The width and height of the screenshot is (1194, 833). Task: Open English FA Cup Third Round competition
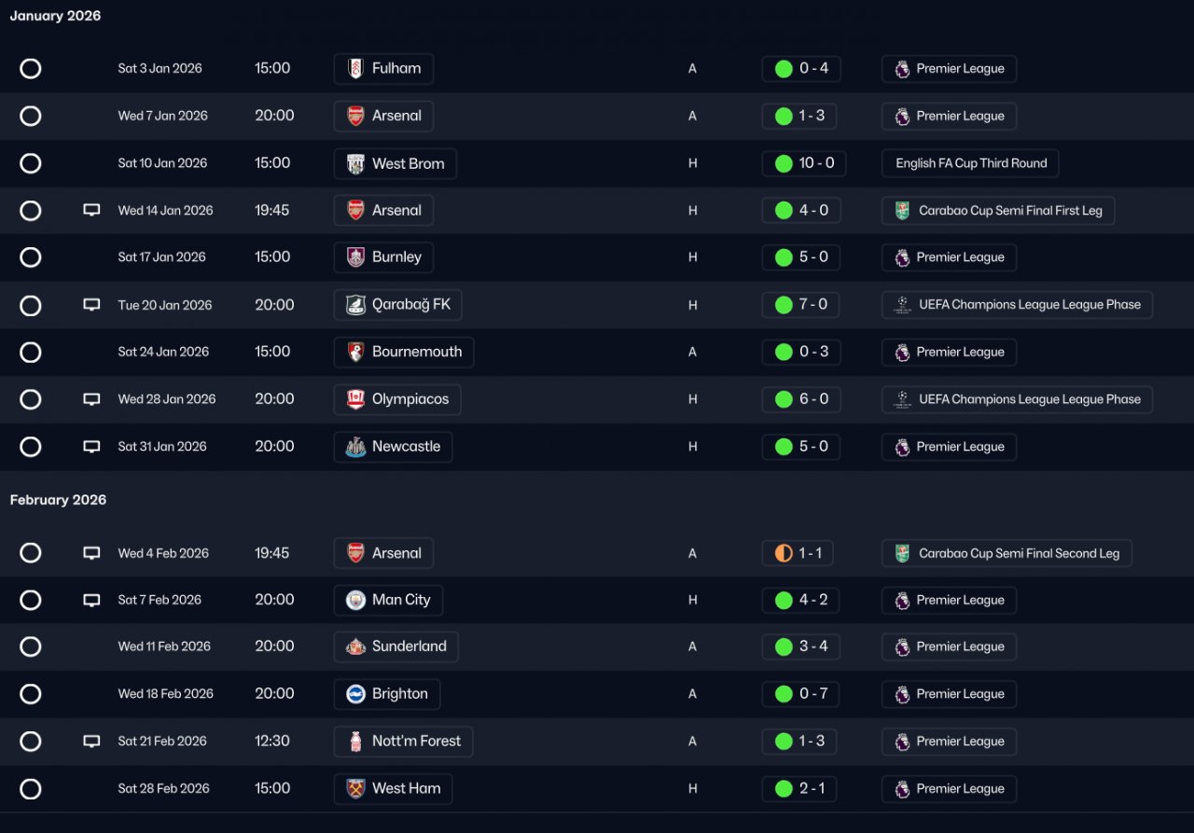970,163
